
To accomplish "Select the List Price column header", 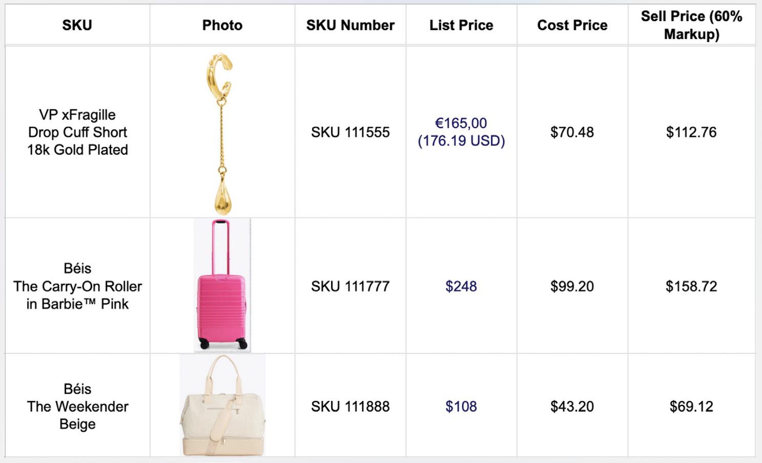I will tap(461, 25).
